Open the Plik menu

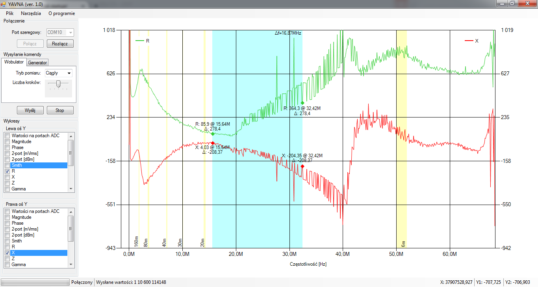coord(10,13)
